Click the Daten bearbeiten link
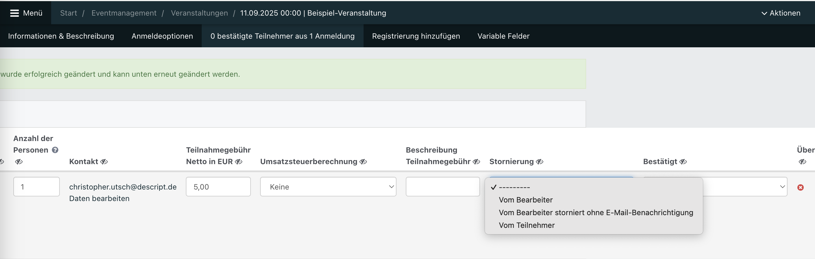Image resolution: width=815 pixels, height=259 pixels. 99,198
